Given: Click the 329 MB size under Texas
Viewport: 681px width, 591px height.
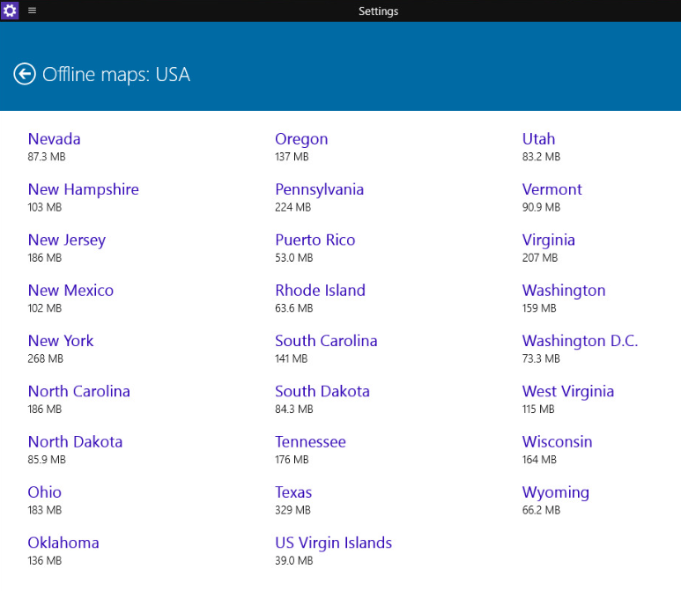Looking at the screenshot, I should [292, 510].
